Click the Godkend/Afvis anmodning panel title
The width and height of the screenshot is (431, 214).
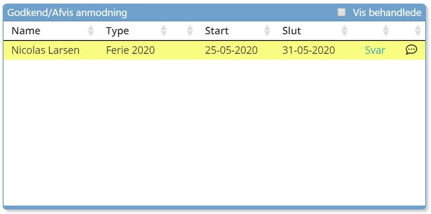click(x=67, y=12)
